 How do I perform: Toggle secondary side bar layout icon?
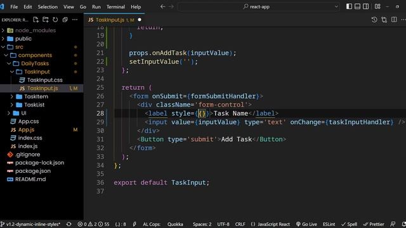(x=365, y=6)
